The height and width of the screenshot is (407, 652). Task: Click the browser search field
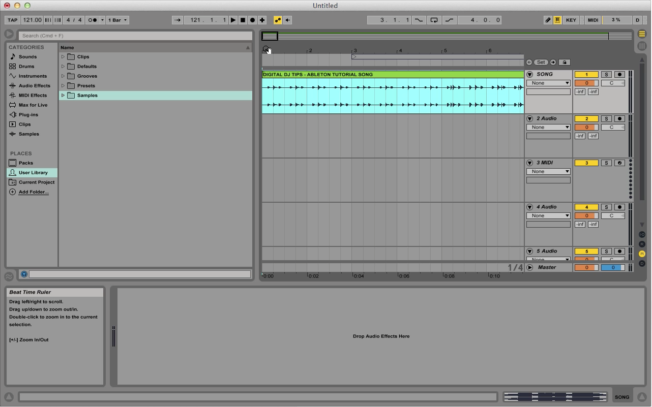click(136, 36)
